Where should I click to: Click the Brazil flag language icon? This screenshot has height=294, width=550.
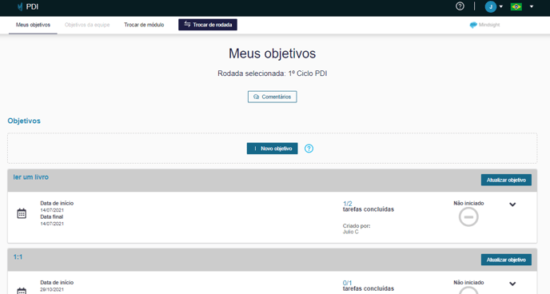point(516,6)
